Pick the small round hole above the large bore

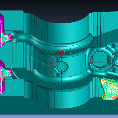(113, 46)
